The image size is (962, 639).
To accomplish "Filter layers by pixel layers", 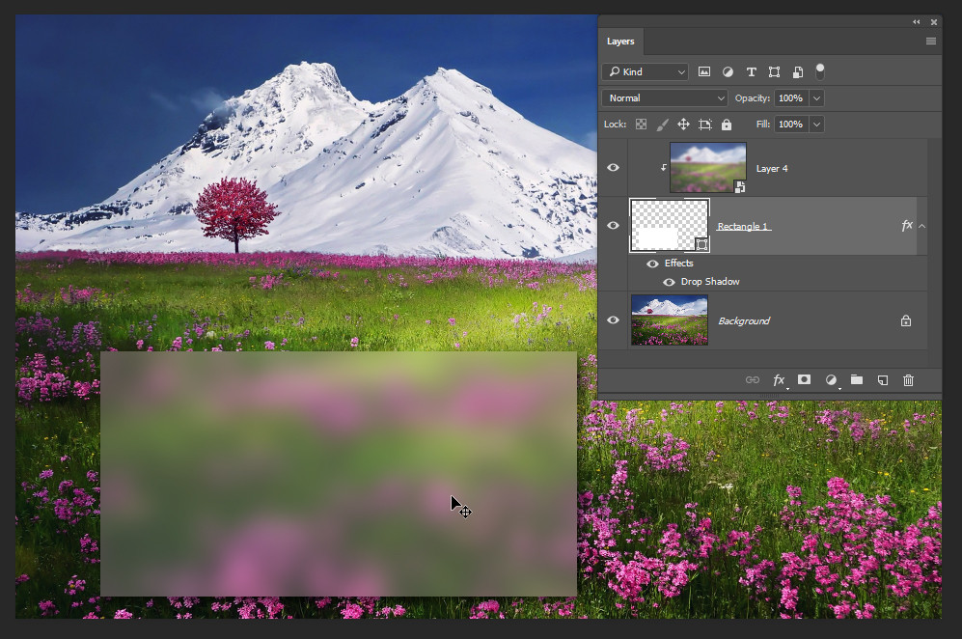I will point(704,71).
